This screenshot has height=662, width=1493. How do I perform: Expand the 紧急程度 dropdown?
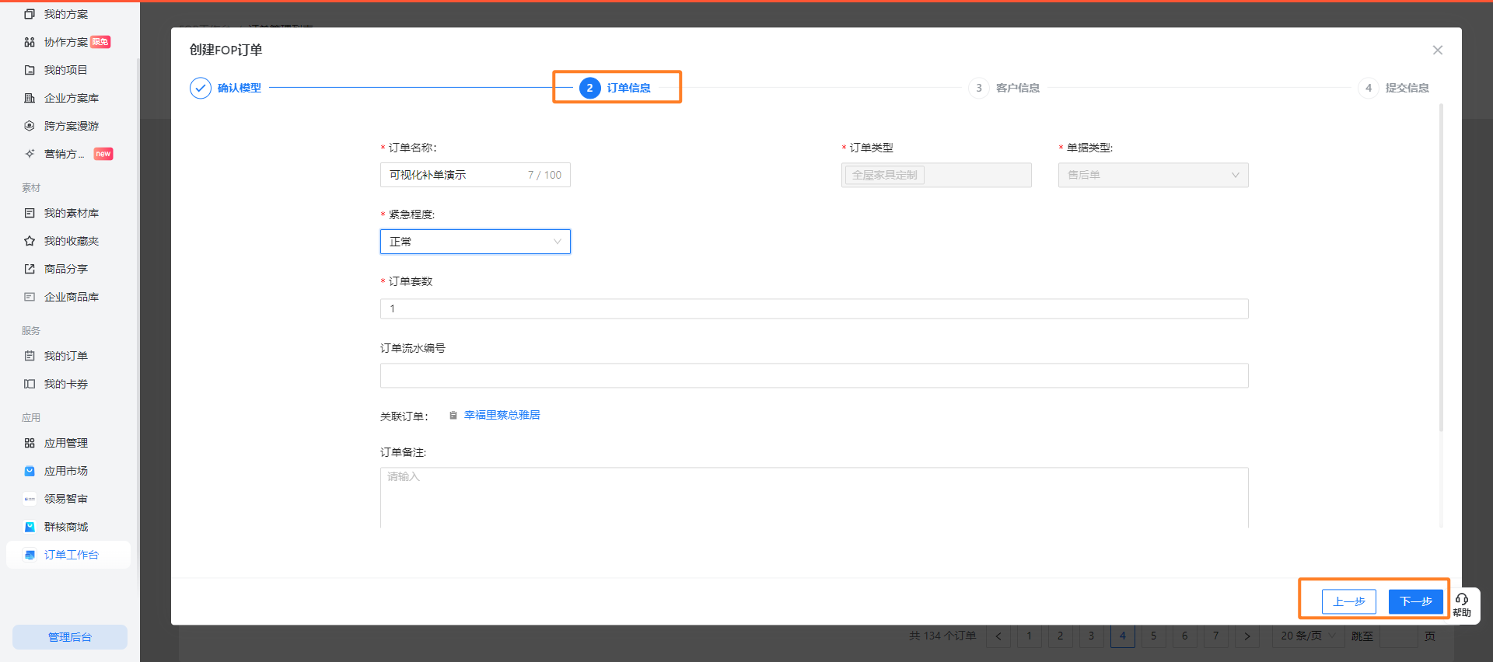[475, 242]
